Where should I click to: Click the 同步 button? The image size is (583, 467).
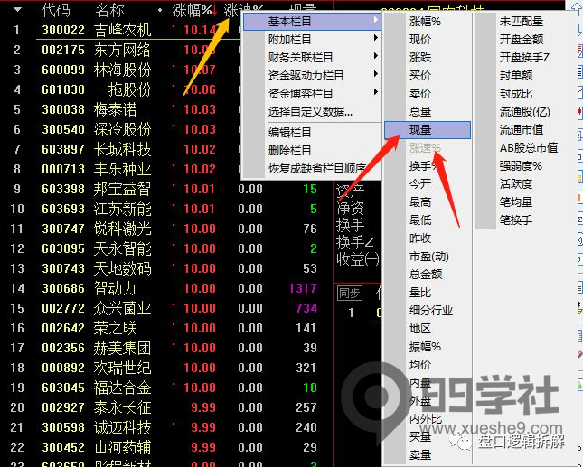pos(350,294)
